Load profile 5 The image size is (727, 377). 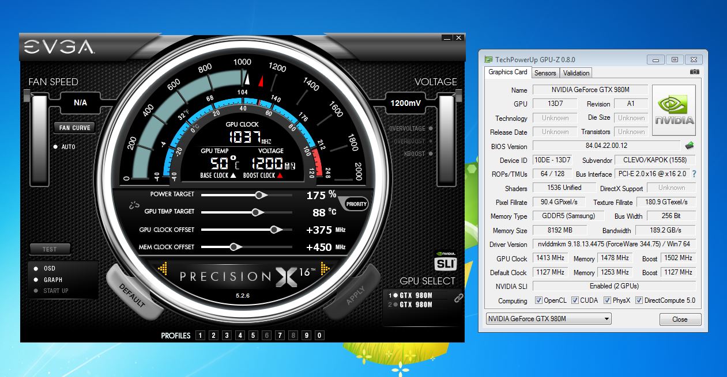[x=253, y=336]
